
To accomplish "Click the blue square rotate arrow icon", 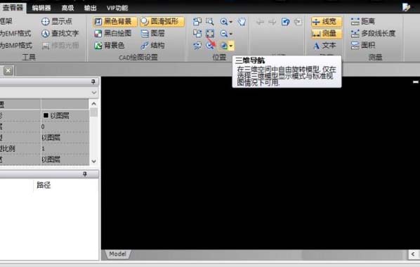I will coord(286,22).
